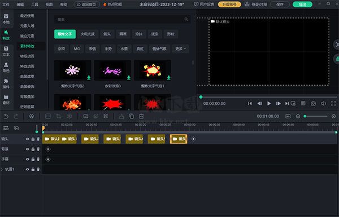
Task: Select the 水墨 filter tag
Action: 124,49
